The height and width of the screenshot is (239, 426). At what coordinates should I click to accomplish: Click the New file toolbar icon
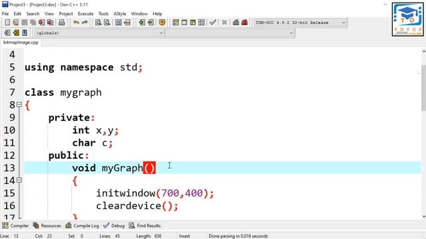point(7,23)
